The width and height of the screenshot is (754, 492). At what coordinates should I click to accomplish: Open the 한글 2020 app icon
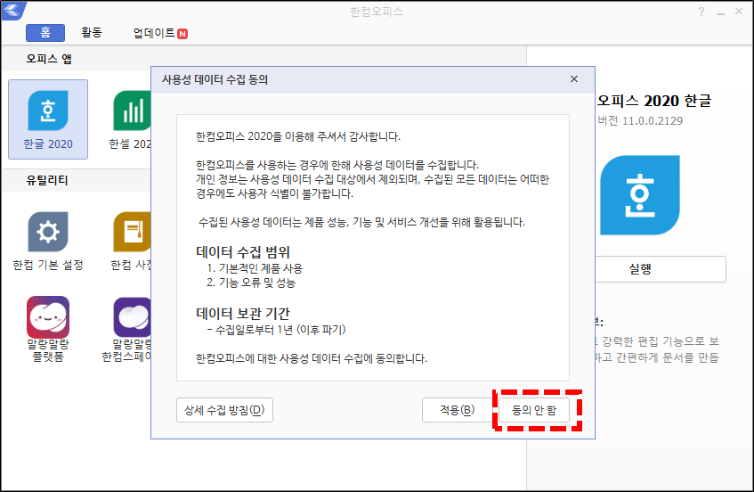(48, 111)
